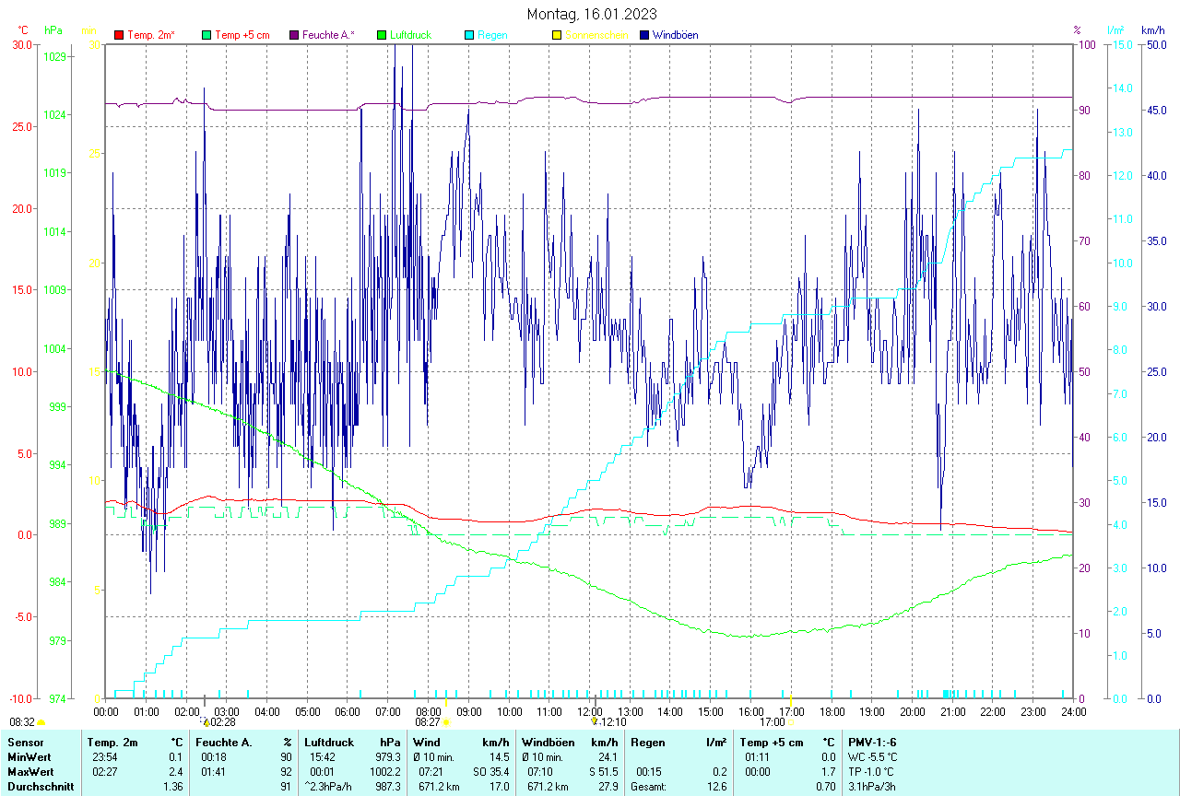This screenshot has width=1180, height=796.
Task: Click the dew point value 'TP -1.0 °C'
Action: (871, 771)
